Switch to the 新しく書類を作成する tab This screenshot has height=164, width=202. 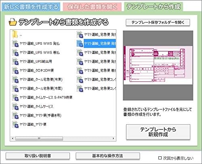pyautogui.click(x=31, y=7)
